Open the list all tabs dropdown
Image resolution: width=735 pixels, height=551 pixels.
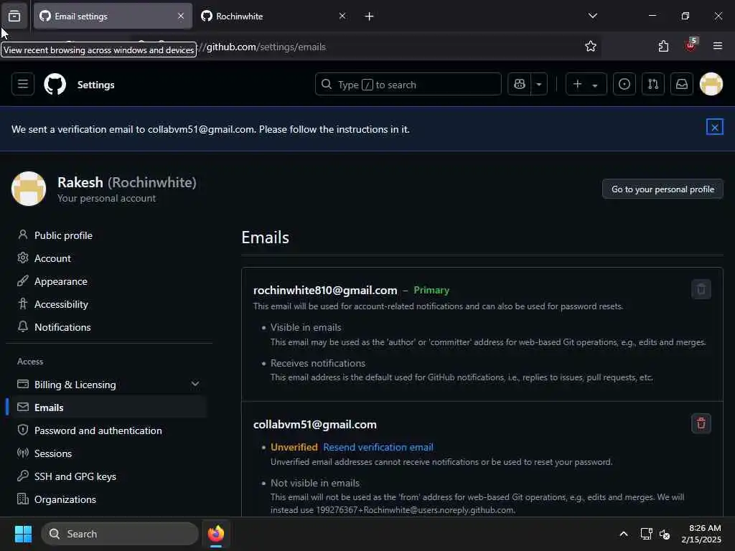[592, 16]
